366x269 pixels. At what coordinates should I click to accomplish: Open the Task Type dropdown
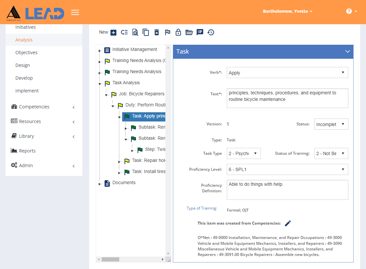[x=243, y=153]
